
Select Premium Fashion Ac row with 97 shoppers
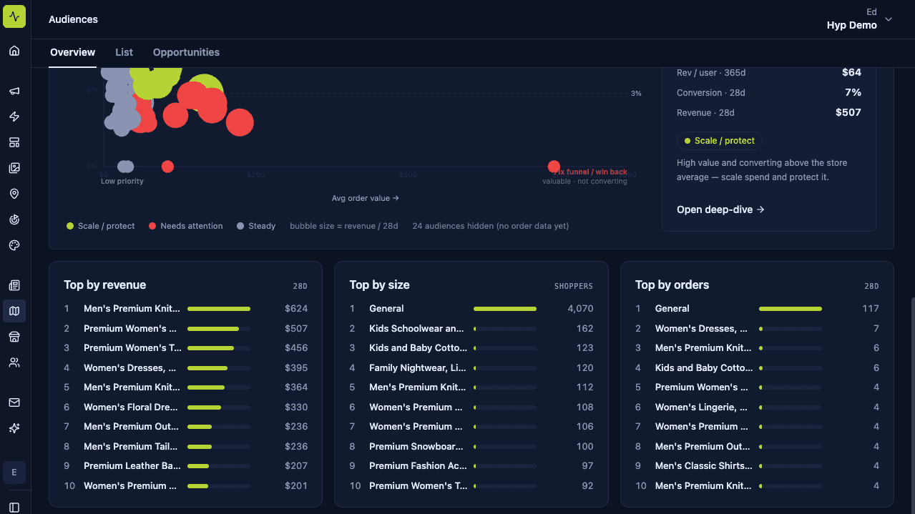tap(471, 466)
